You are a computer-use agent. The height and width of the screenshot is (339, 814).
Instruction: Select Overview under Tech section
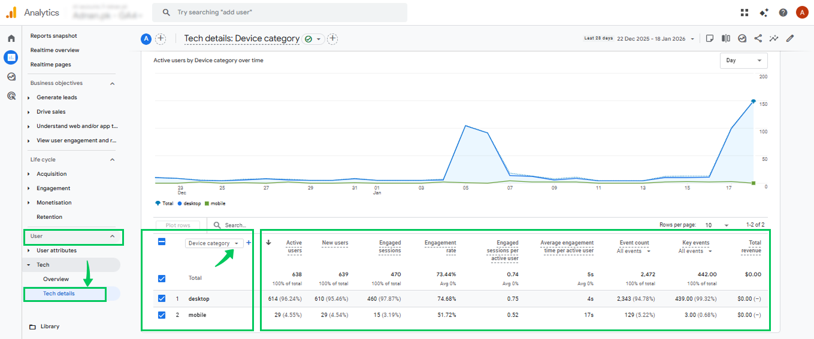click(56, 279)
